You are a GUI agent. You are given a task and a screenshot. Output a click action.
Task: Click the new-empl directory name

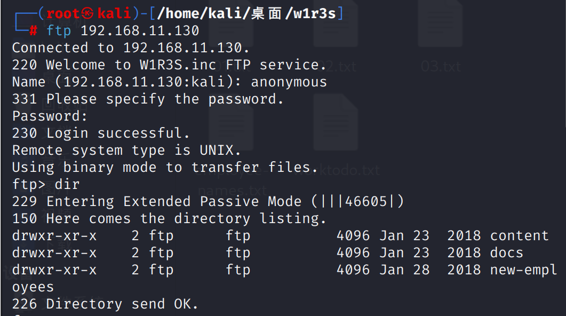pos(524,270)
